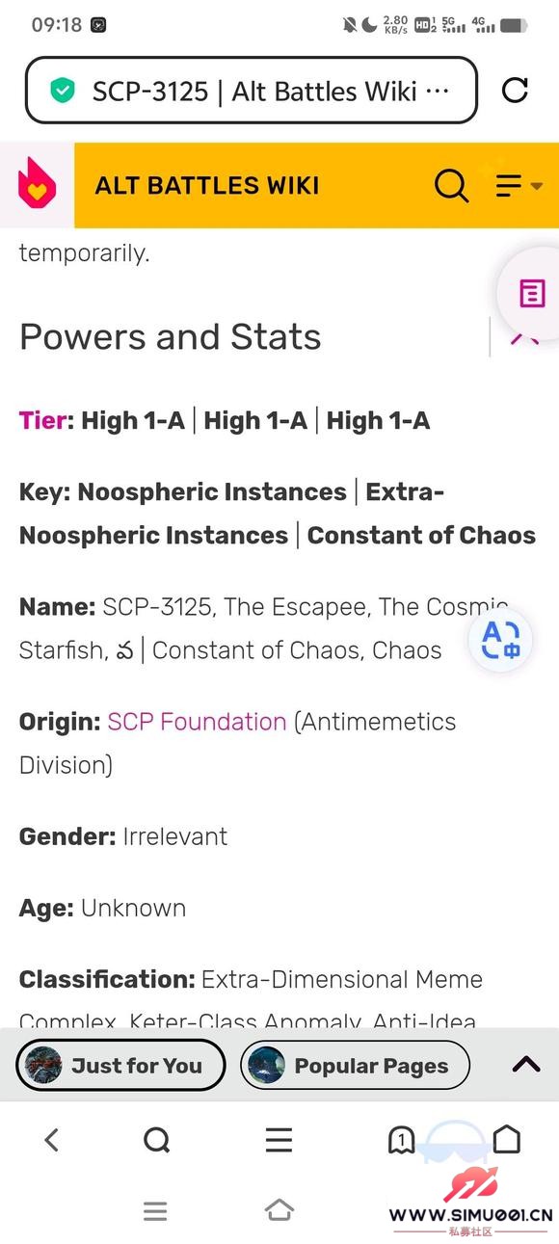Go to browser home icon

(506, 1140)
